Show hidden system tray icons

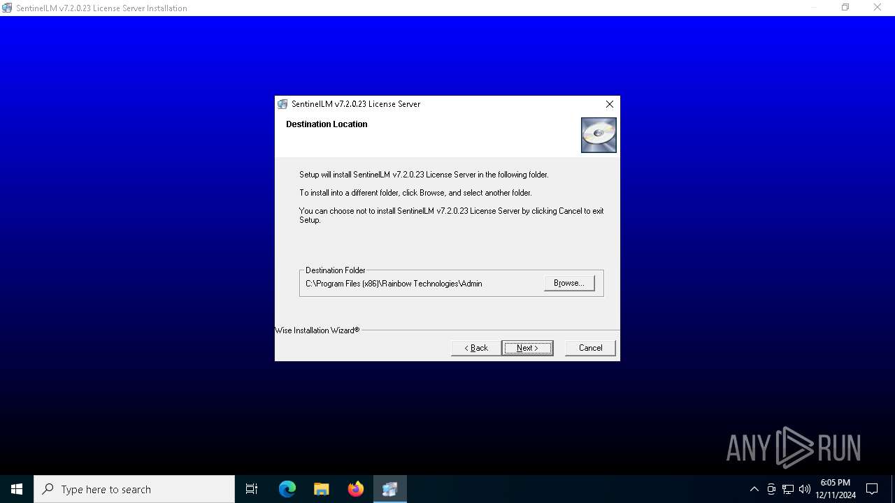[754, 489]
